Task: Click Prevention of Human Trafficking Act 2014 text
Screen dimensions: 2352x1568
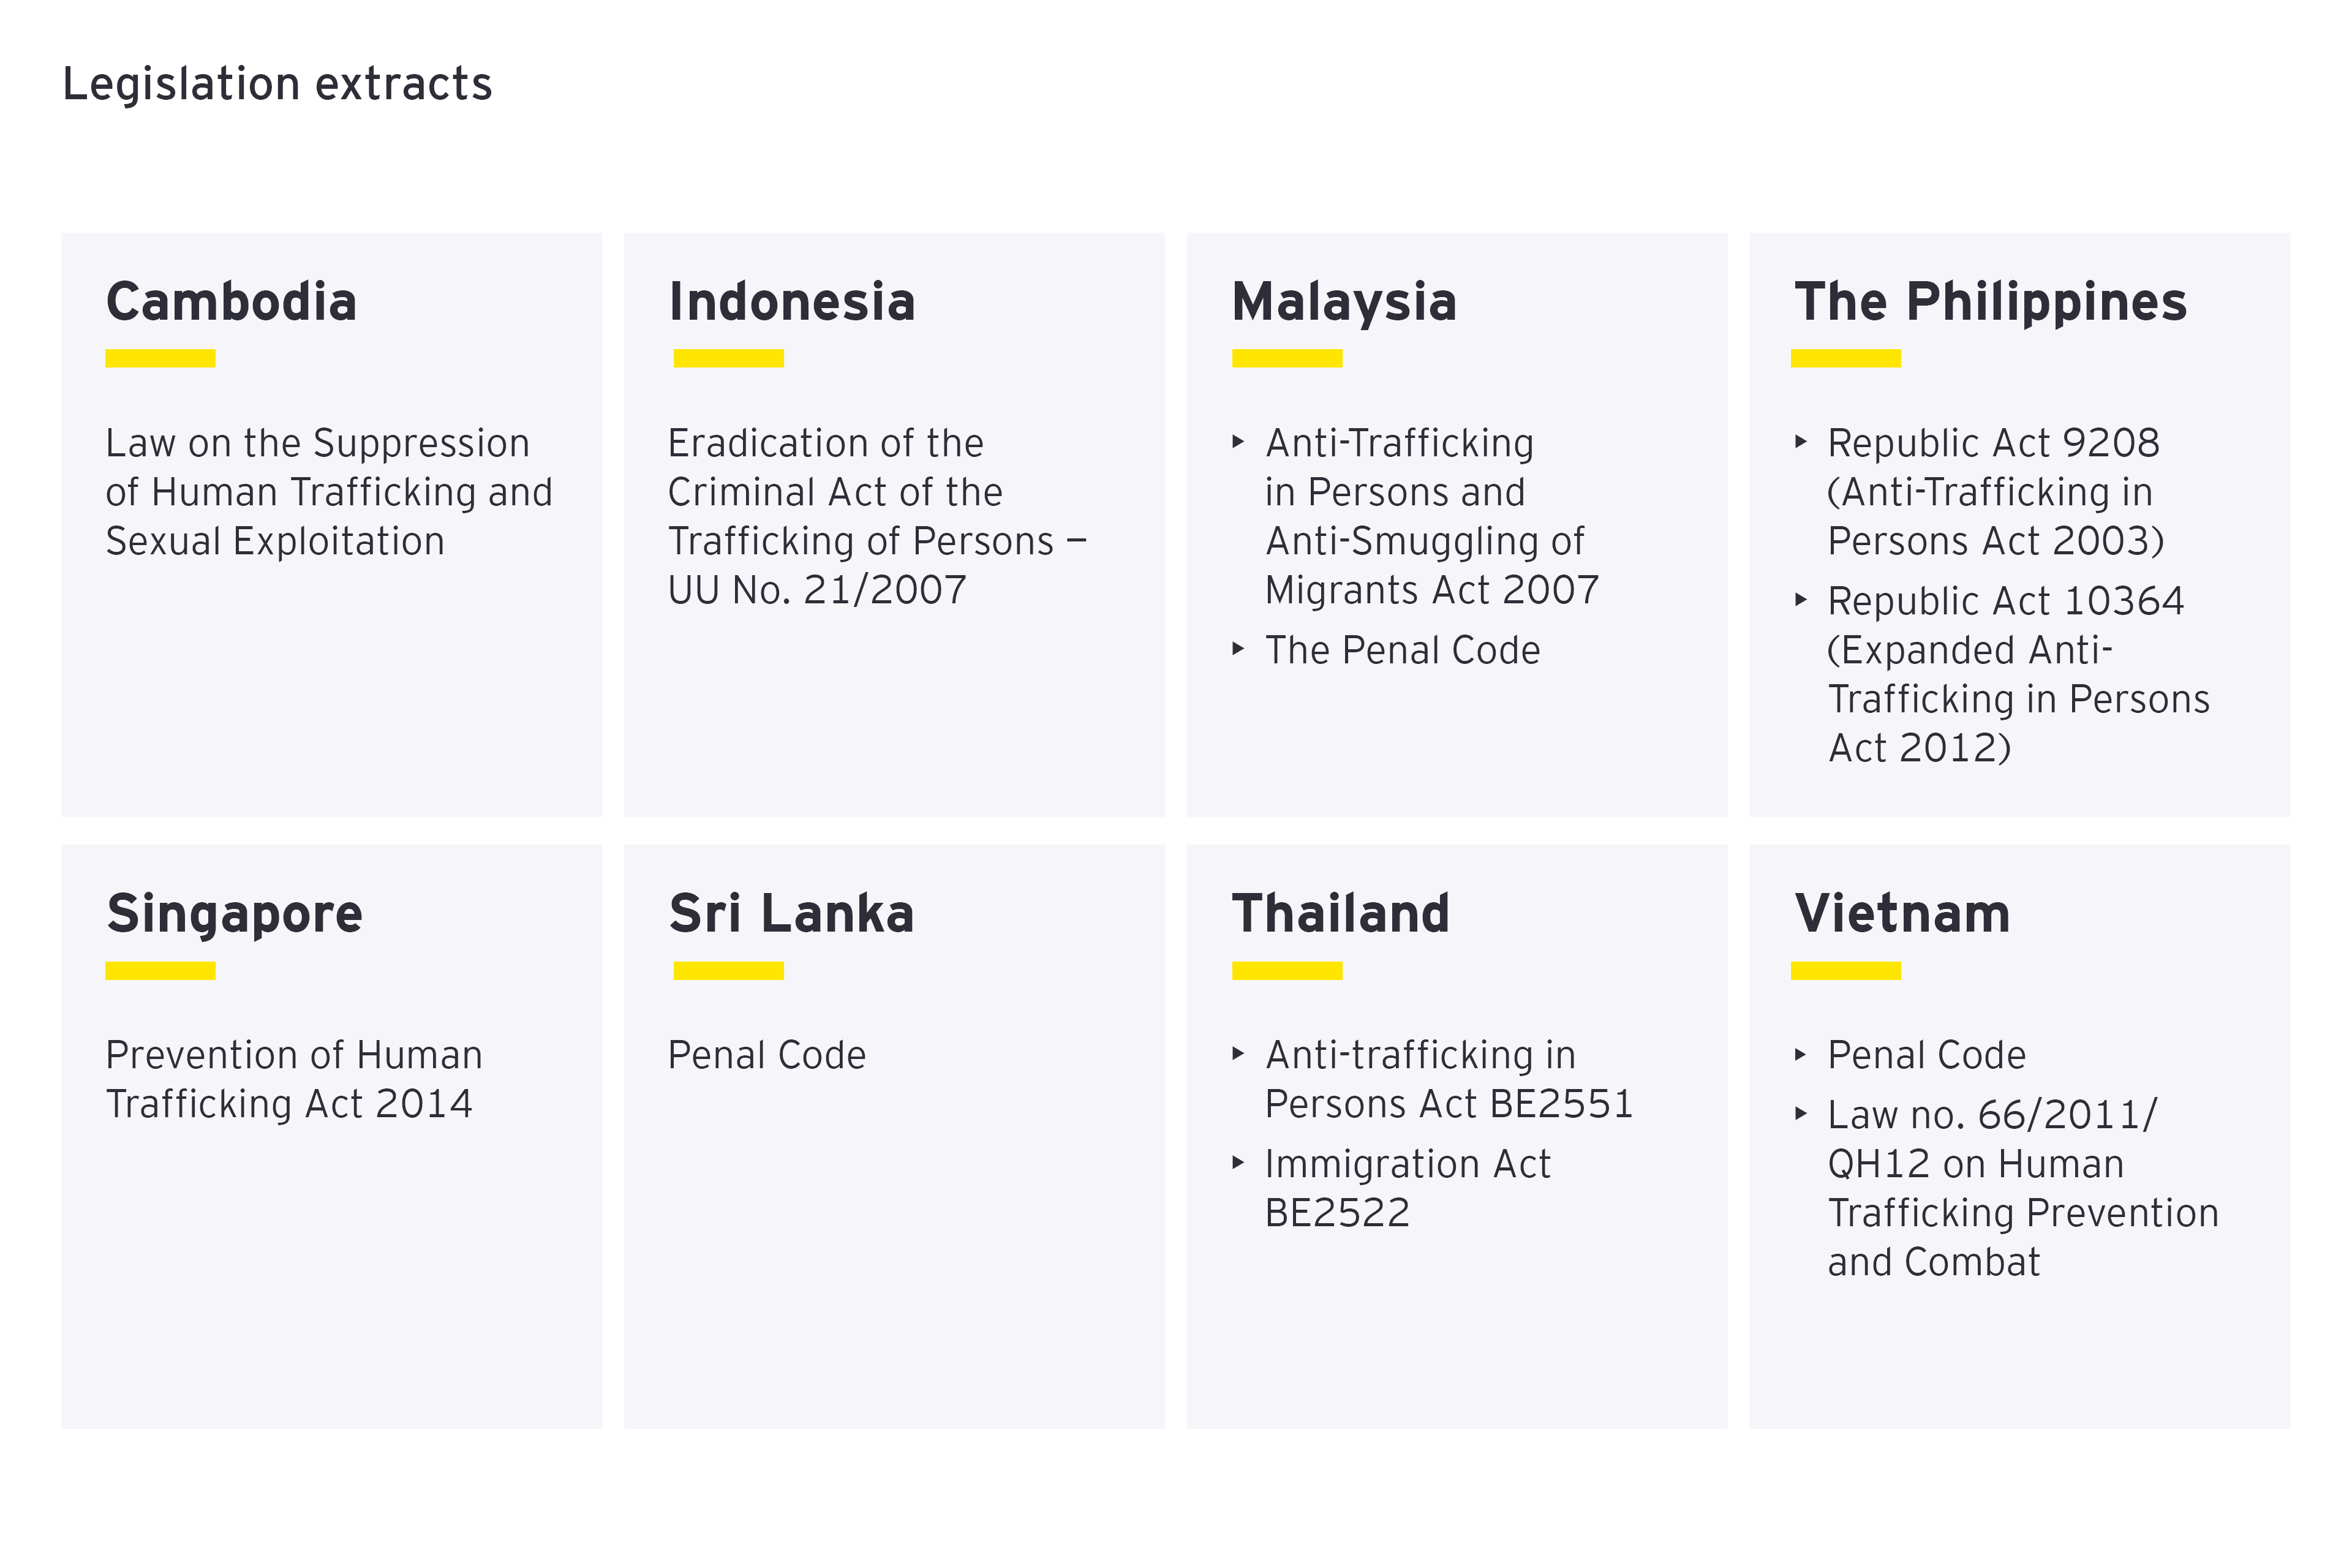Action: [294, 1080]
